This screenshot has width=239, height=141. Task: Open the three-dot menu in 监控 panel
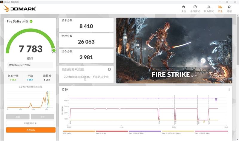click(x=229, y=89)
